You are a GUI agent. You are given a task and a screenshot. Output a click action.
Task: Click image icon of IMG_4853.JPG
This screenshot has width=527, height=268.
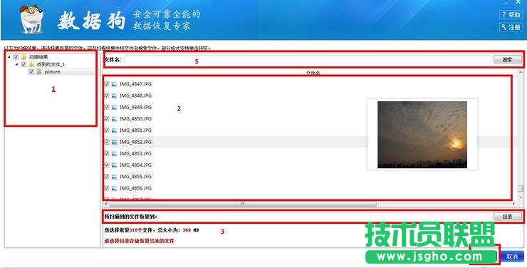[114, 153]
